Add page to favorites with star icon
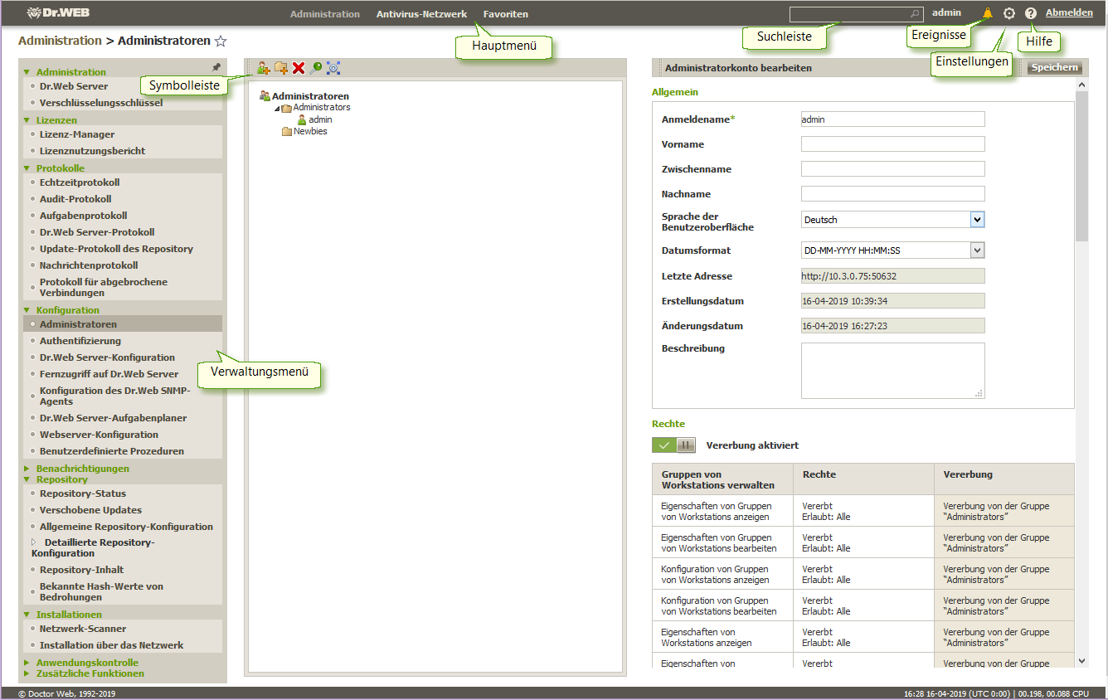This screenshot has height=700, width=1108. click(x=221, y=41)
